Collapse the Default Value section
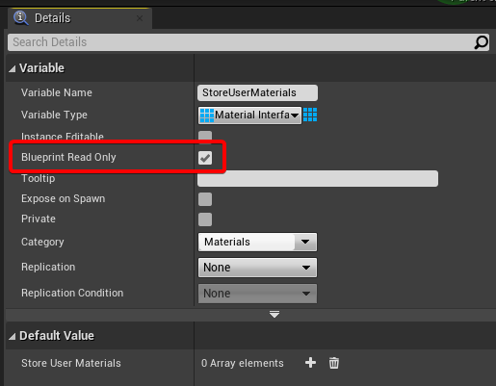496x386 pixels. (13, 336)
